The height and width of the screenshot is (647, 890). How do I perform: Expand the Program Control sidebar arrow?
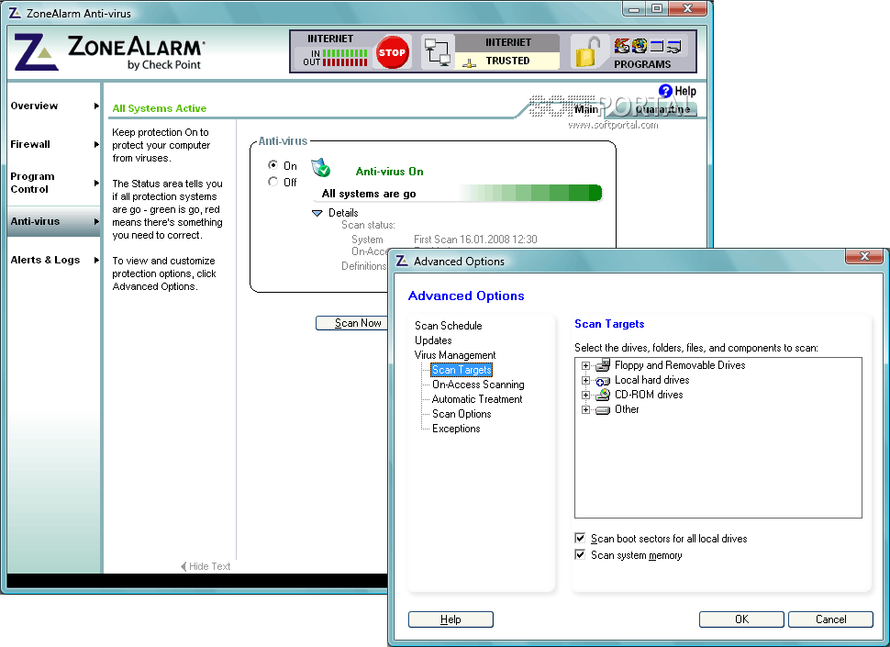(96, 183)
